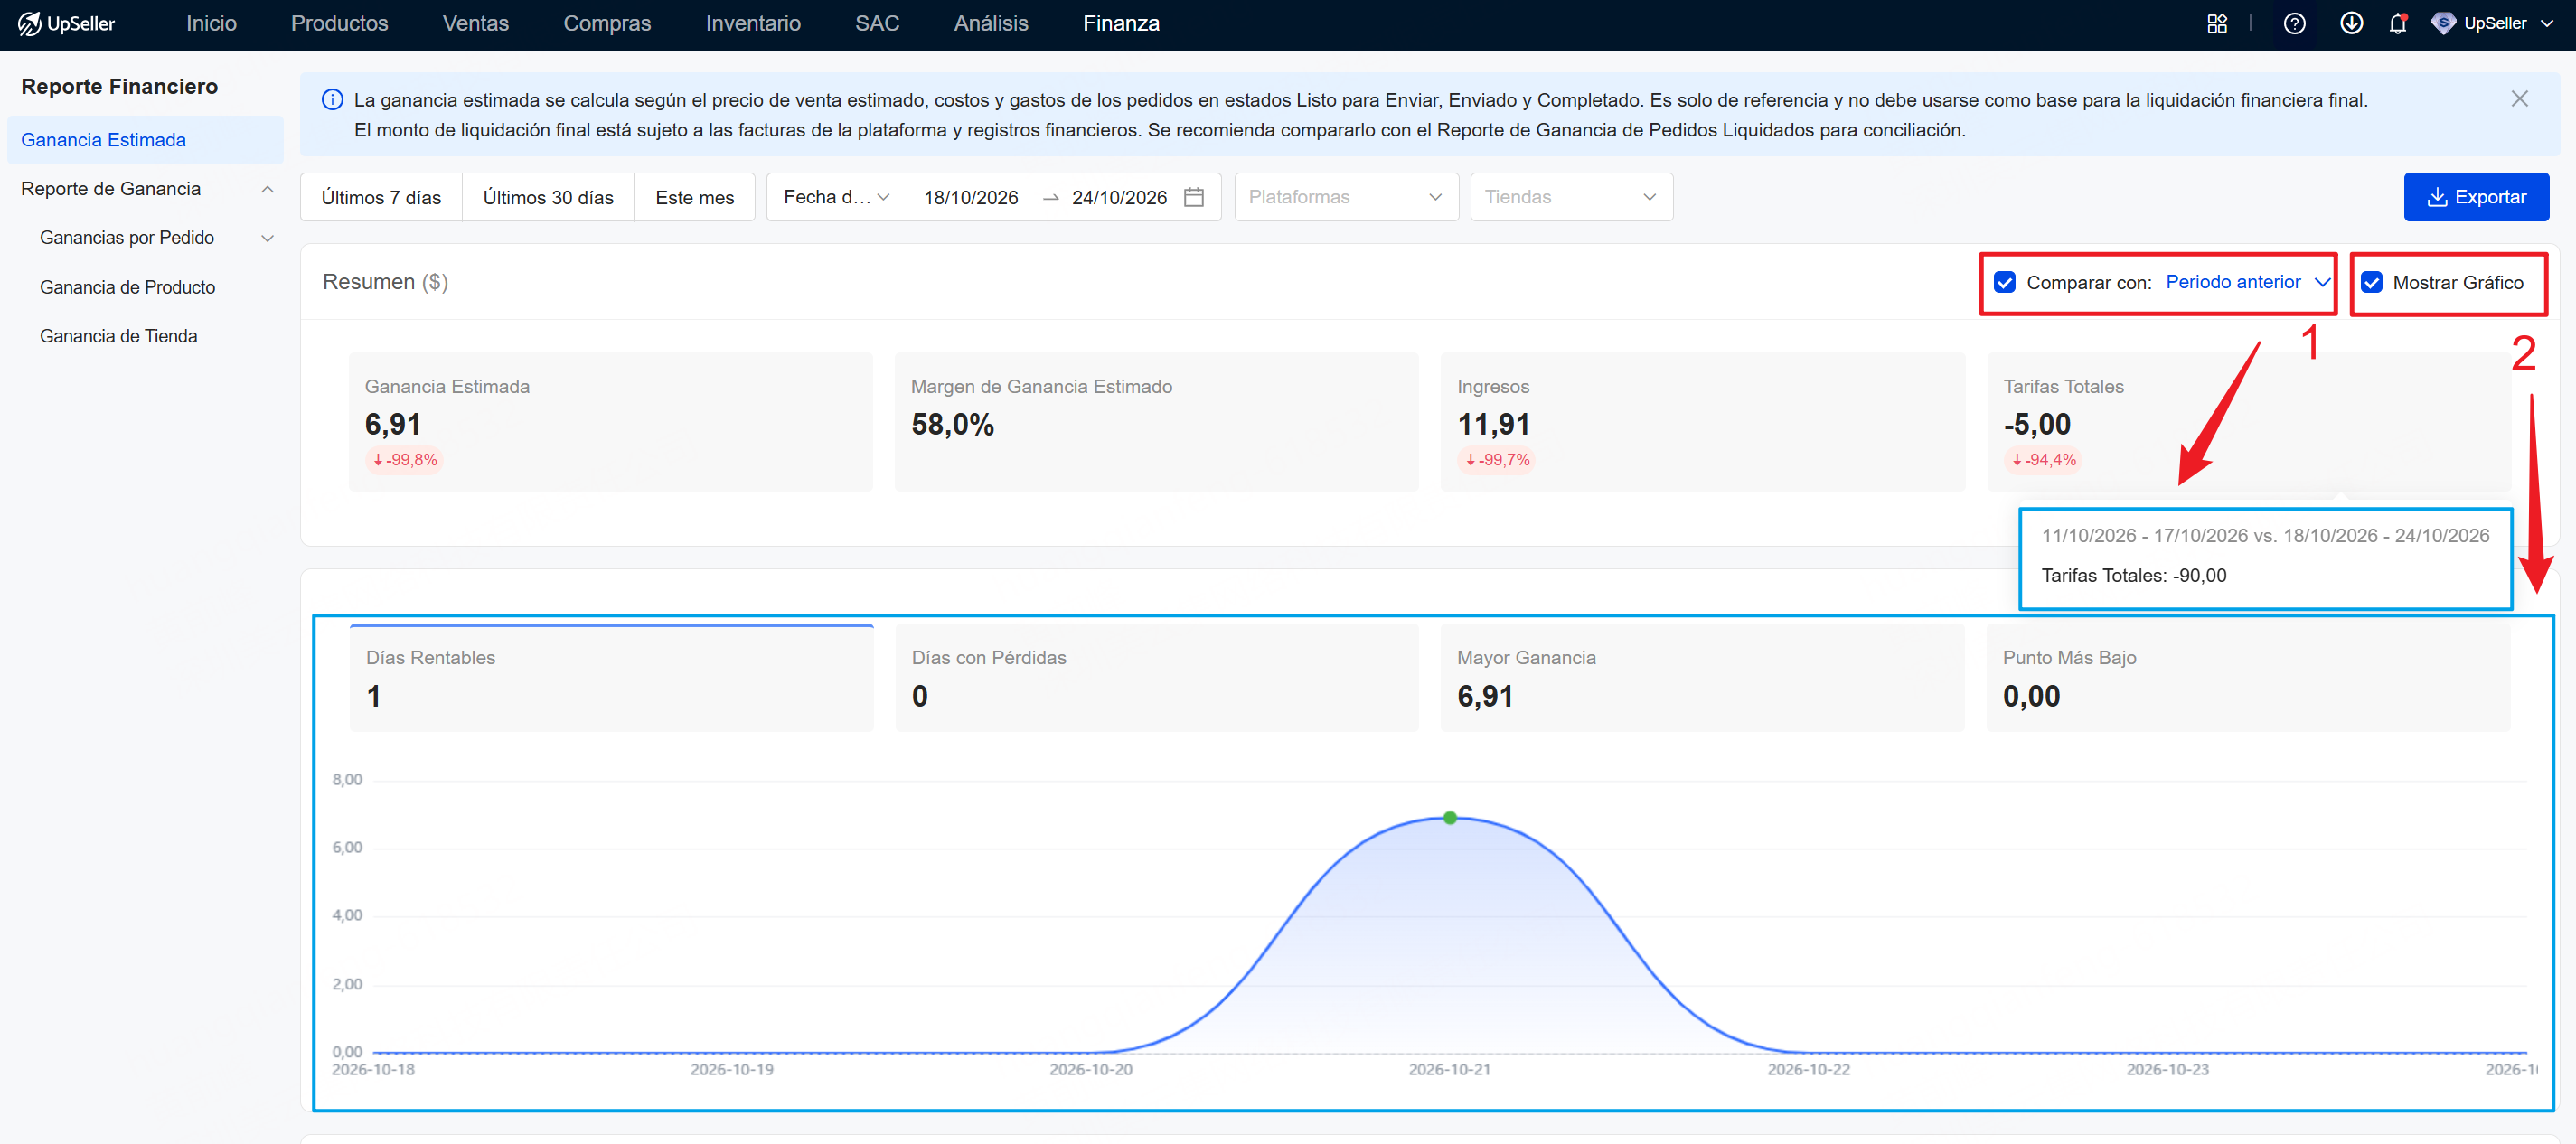
Task: Open the Productos menu
Action: (339, 23)
